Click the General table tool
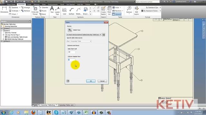This screenshot has height=115, width=206. tap(117, 14)
